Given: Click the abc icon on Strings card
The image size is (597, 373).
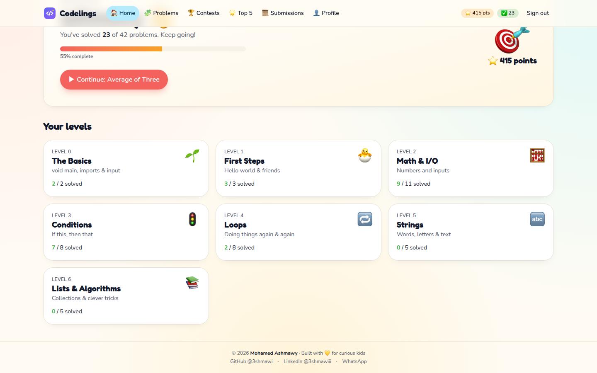Looking at the screenshot, I should pos(537,219).
